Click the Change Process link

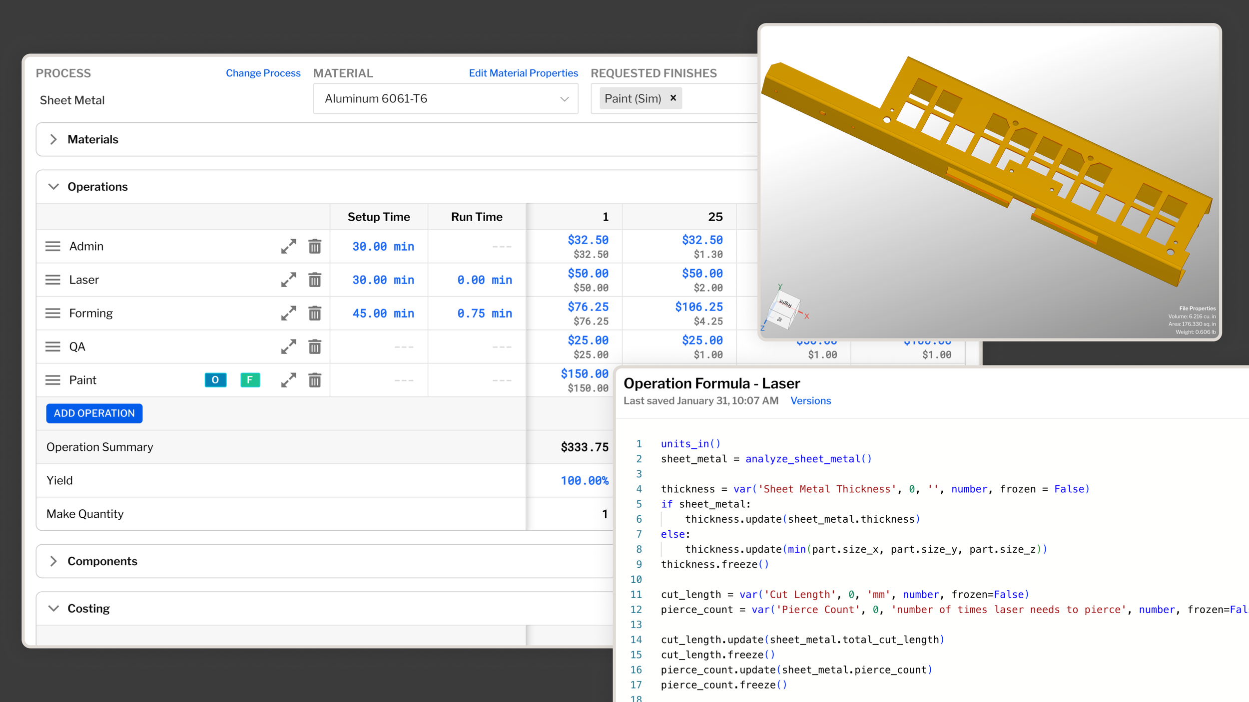click(x=263, y=73)
